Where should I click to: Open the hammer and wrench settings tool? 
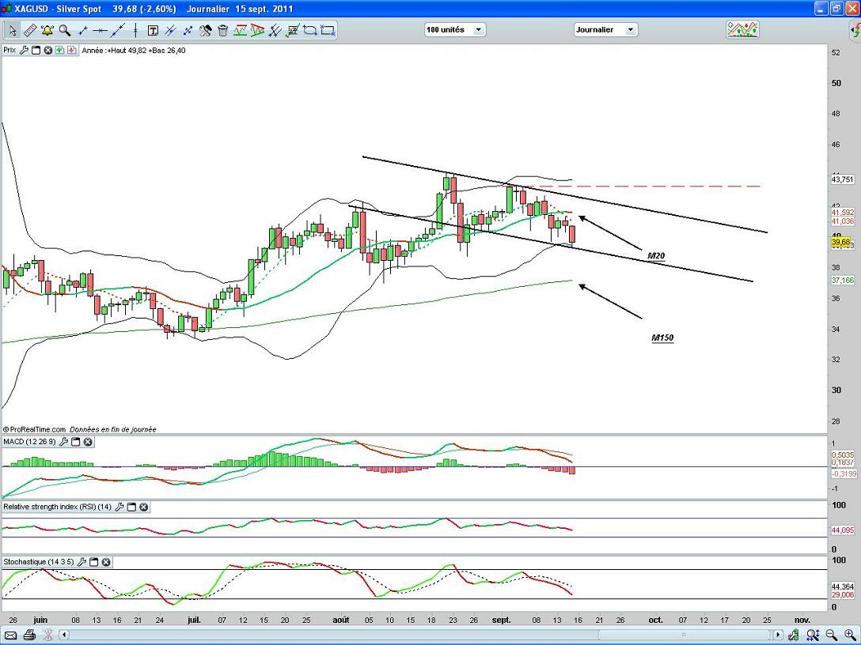206,31
